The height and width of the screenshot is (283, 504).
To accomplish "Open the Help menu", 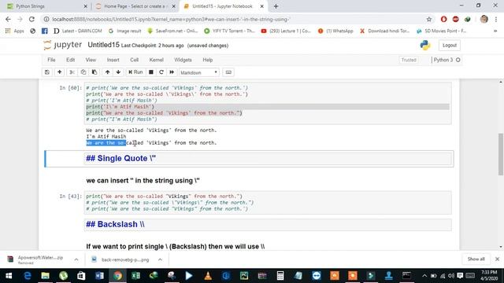I will pos(208,60).
